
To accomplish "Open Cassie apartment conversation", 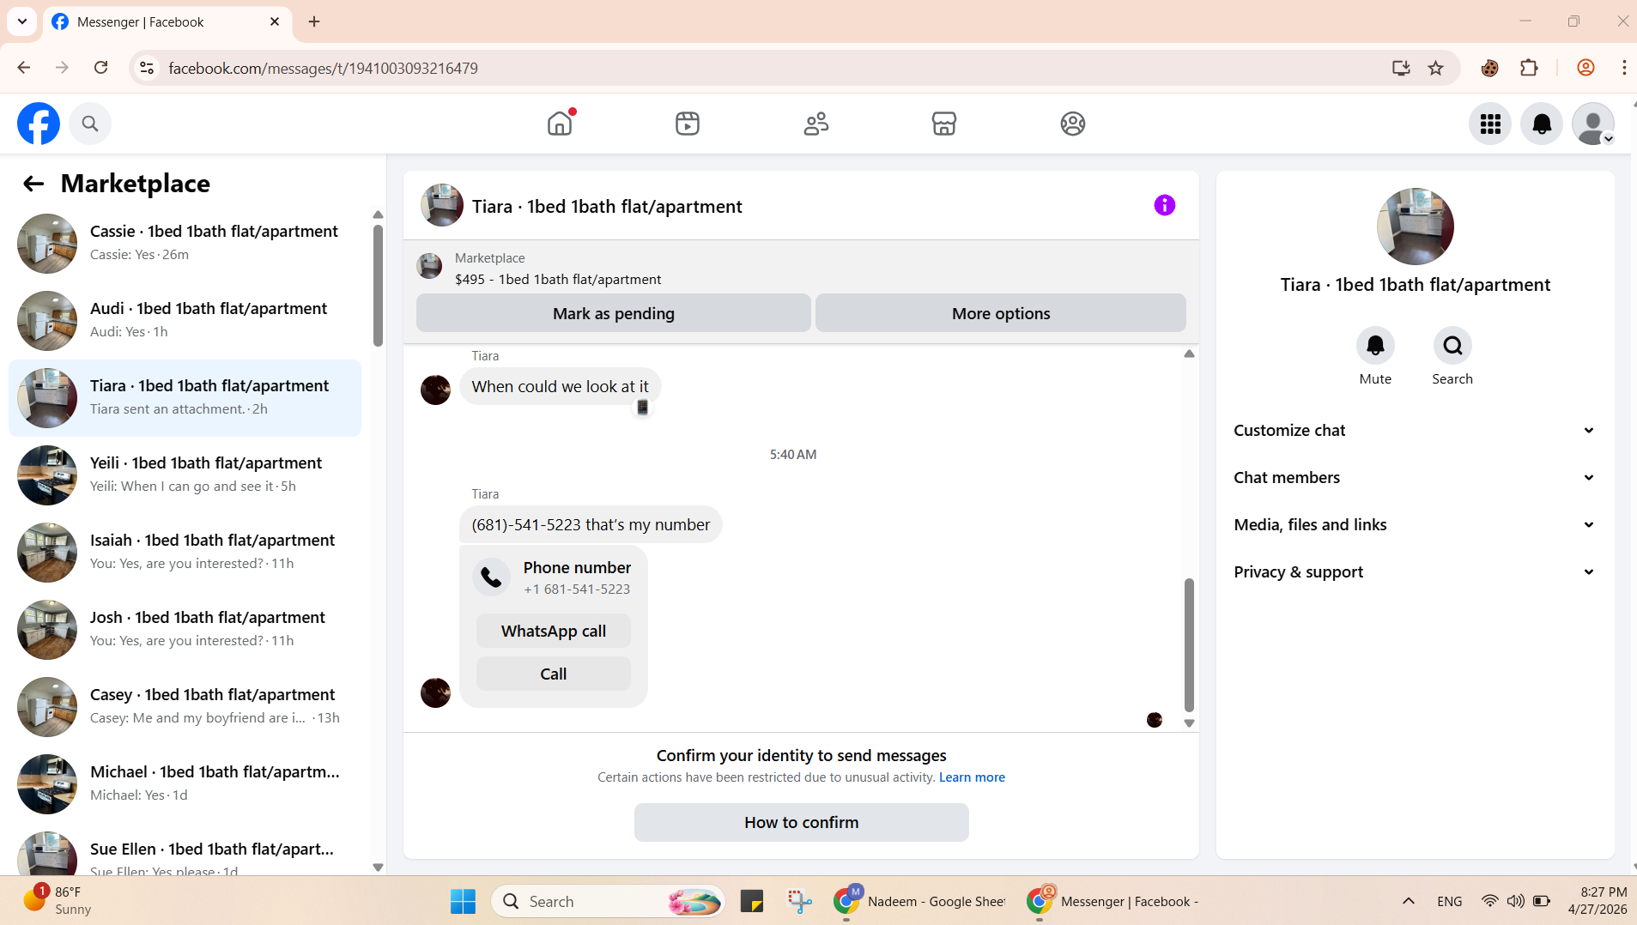I will [185, 244].
